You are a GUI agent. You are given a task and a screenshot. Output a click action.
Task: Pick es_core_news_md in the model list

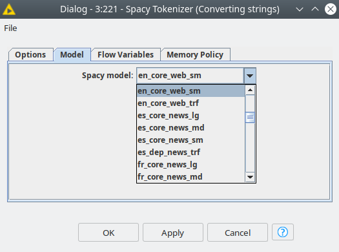pyautogui.click(x=191, y=128)
